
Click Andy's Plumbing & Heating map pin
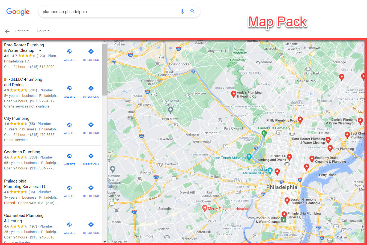[234, 94]
